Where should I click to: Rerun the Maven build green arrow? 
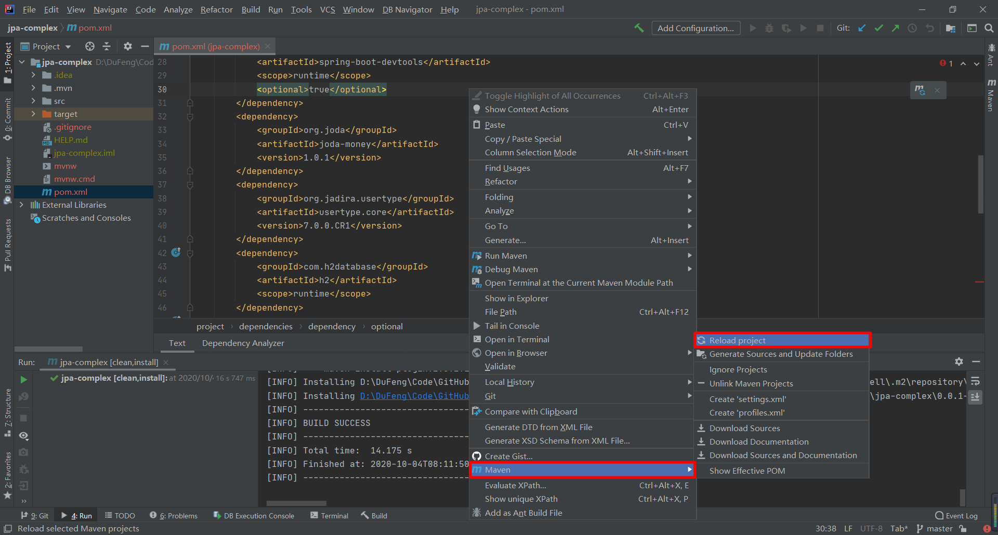(x=23, y=380)
